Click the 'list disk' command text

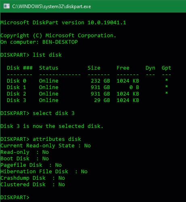(47, 55)
